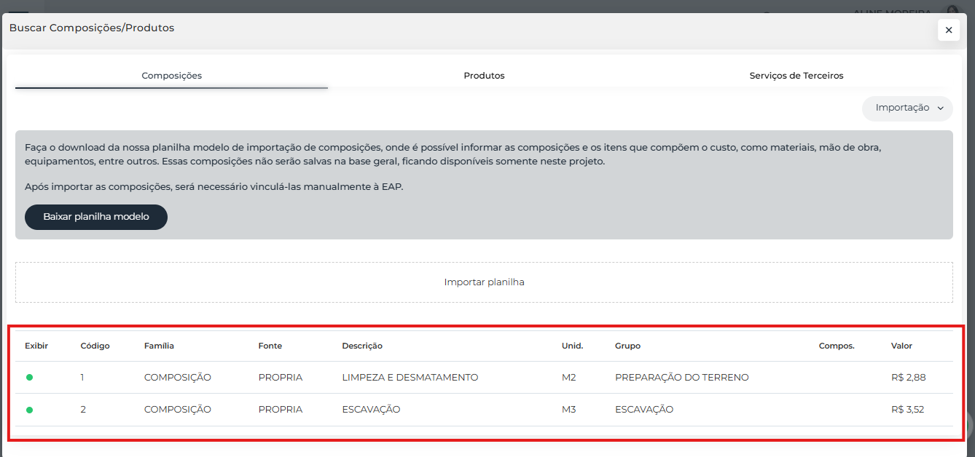Switch to the Composições tab
This screenshot has width=975, height=457.
pyautogui.click(x=171, y=76)
